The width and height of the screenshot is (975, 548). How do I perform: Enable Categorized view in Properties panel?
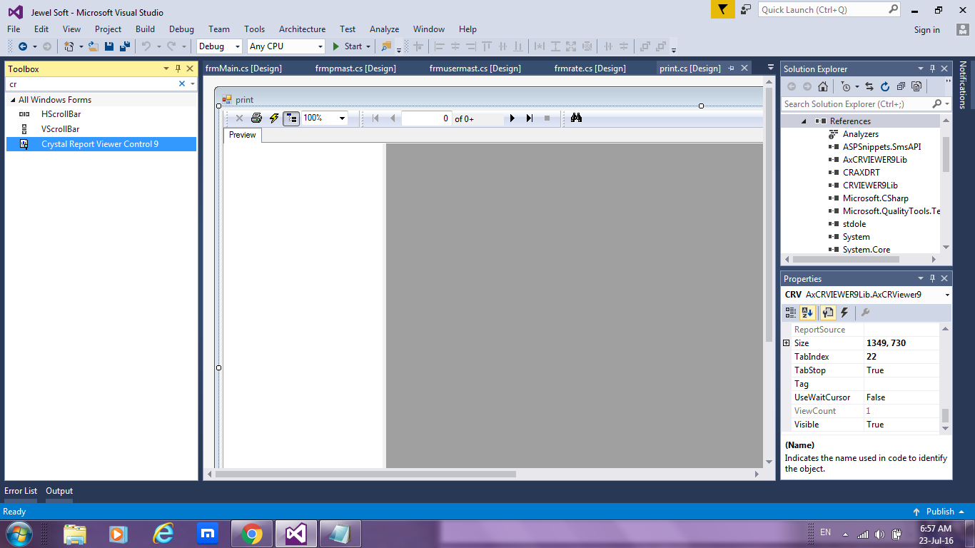(791, 313)
